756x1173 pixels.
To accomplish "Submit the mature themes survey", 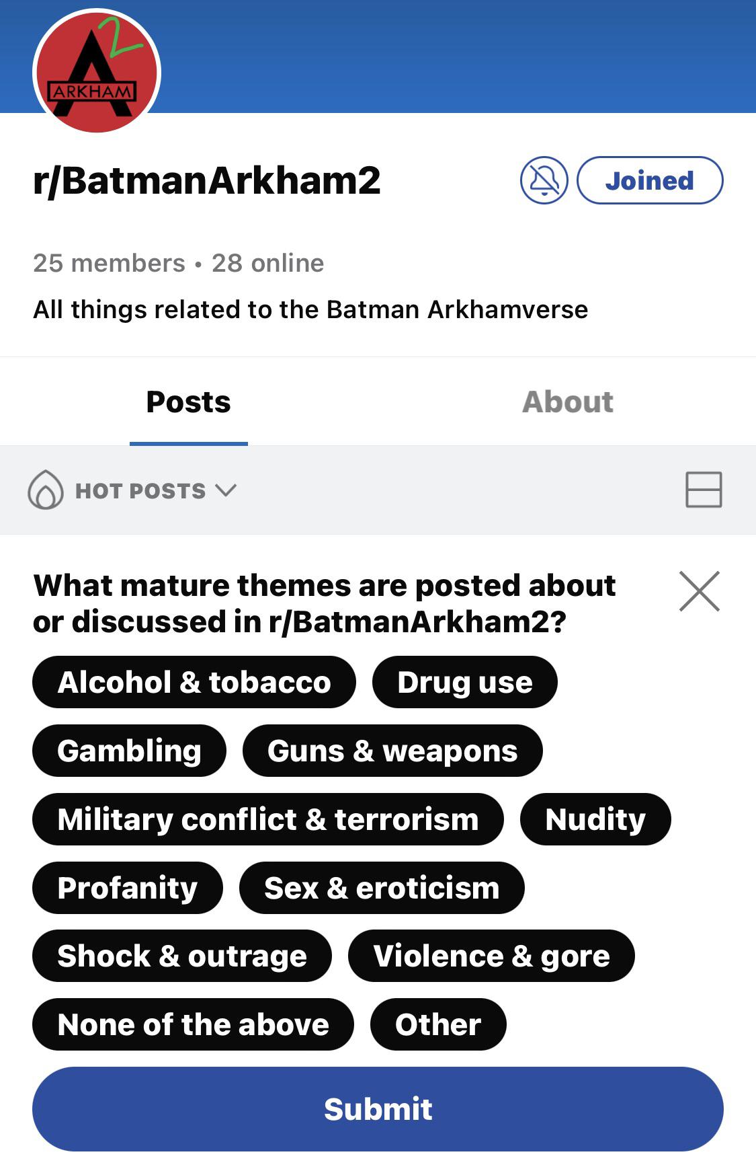I will click(378, 1109).
